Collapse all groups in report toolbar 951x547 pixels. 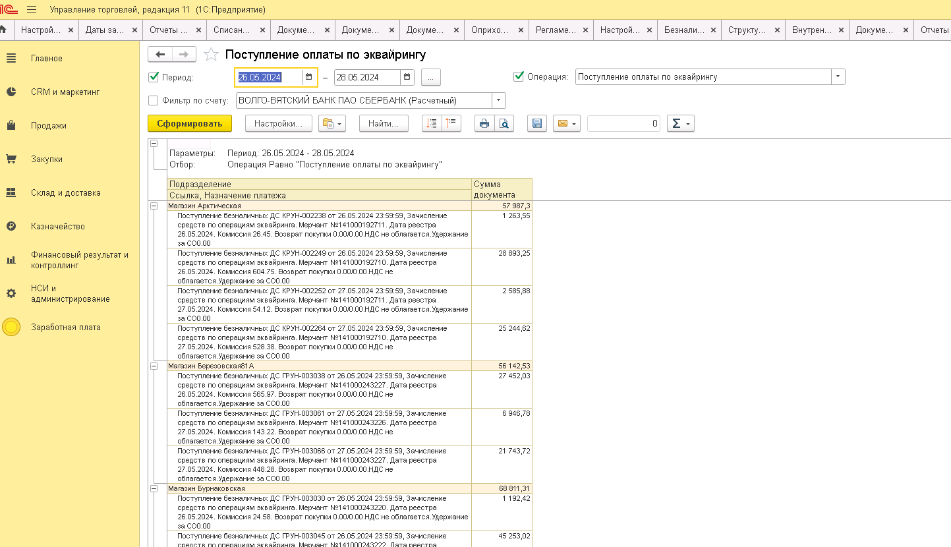click(x=451, y=124)
